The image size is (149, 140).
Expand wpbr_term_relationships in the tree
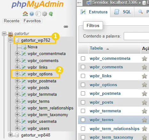click(17, 108)
